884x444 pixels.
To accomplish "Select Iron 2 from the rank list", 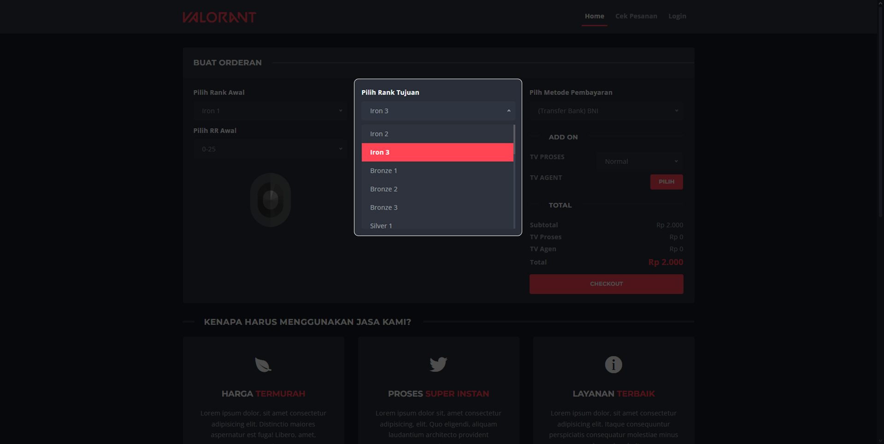I will (x=437, y=134).
